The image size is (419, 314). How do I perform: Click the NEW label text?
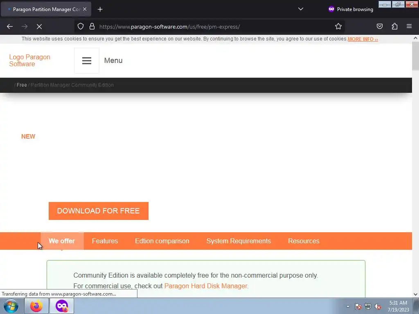(28, 137)
